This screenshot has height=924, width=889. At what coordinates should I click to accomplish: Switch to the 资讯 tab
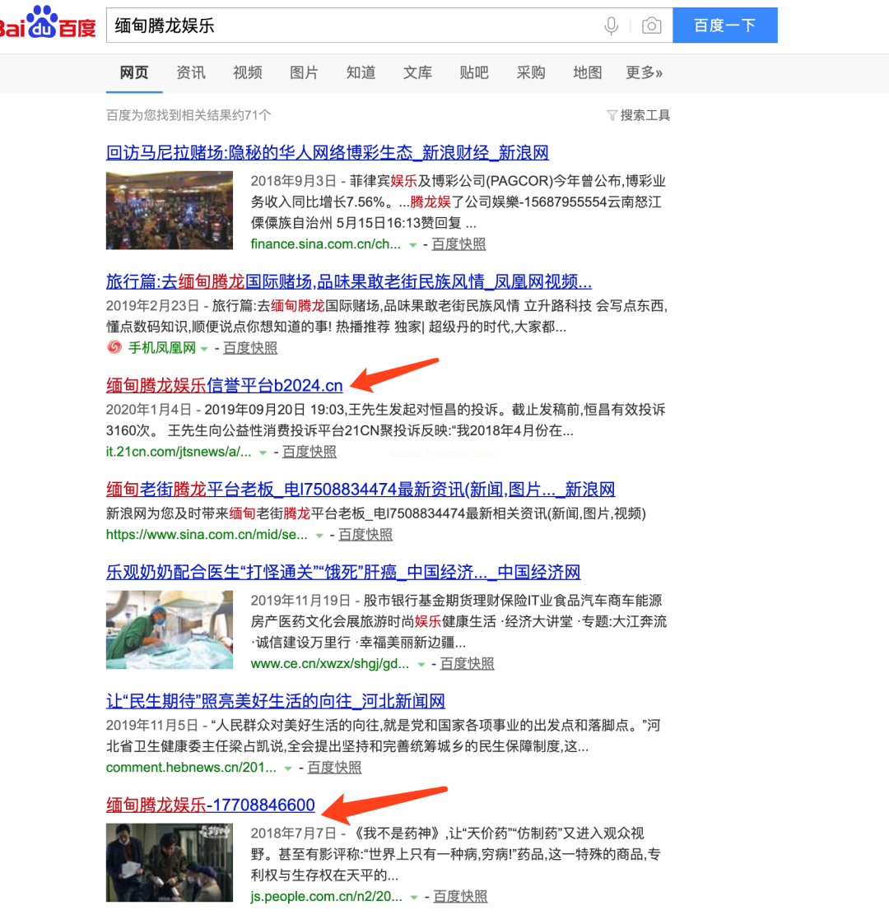(x=191, y=72)
